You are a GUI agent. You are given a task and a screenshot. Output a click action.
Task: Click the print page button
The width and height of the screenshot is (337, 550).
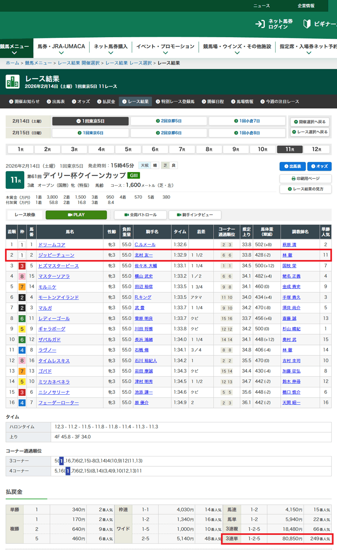click(305, 178)
